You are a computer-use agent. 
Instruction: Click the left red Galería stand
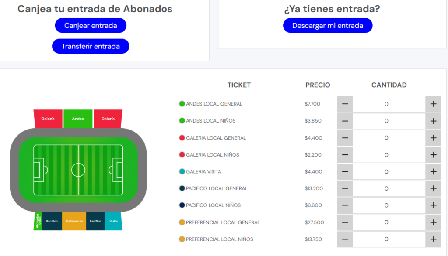[48, 119]
